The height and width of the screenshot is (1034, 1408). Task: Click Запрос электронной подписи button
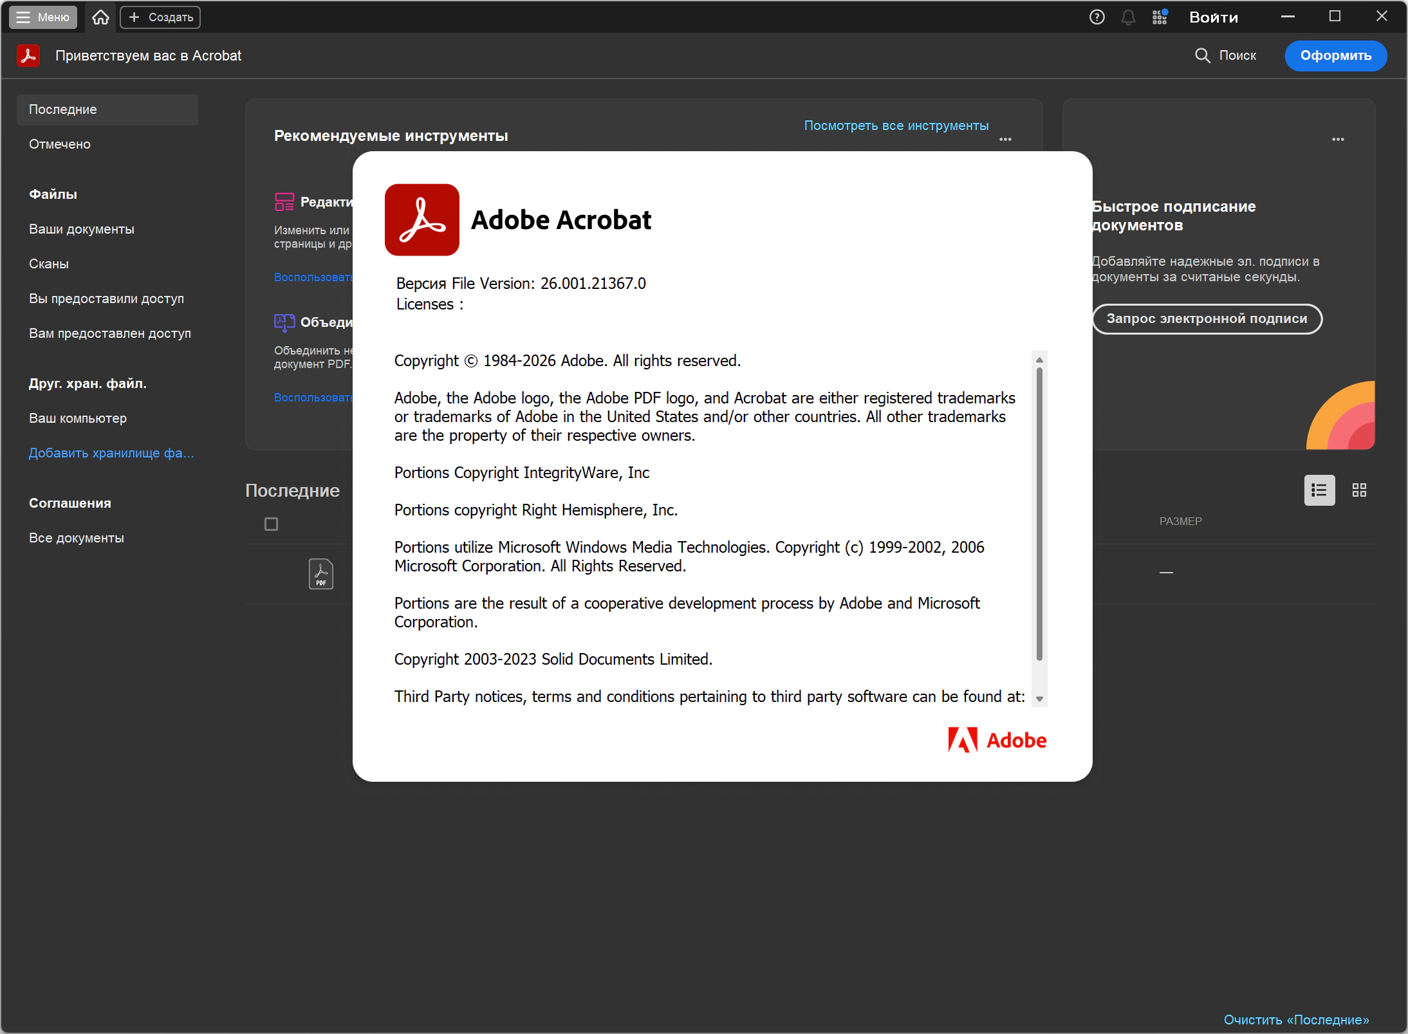coord(1207,319)
